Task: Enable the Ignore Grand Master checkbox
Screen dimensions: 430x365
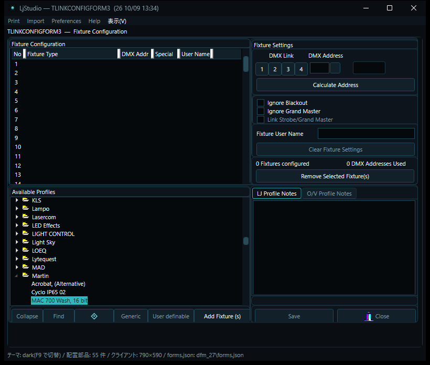Action: (x=261, y=111)
